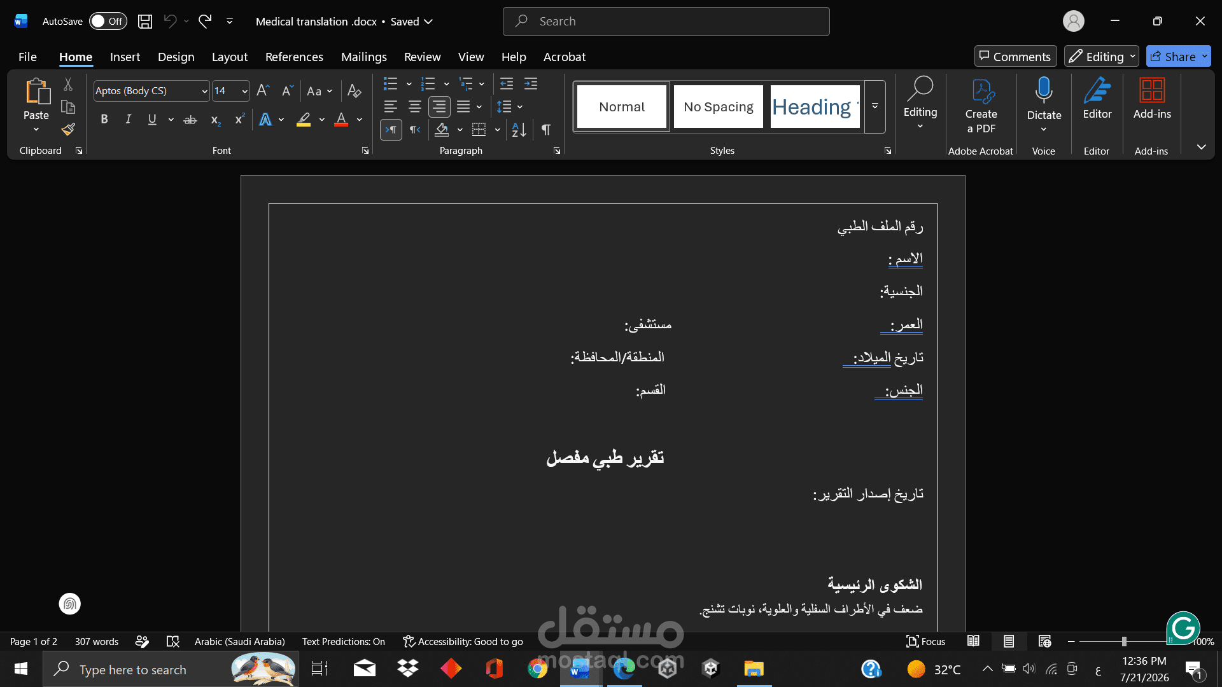Open Dropbox from the taskbar
This screenshot has width=1222, height=687.
point(407,669)
